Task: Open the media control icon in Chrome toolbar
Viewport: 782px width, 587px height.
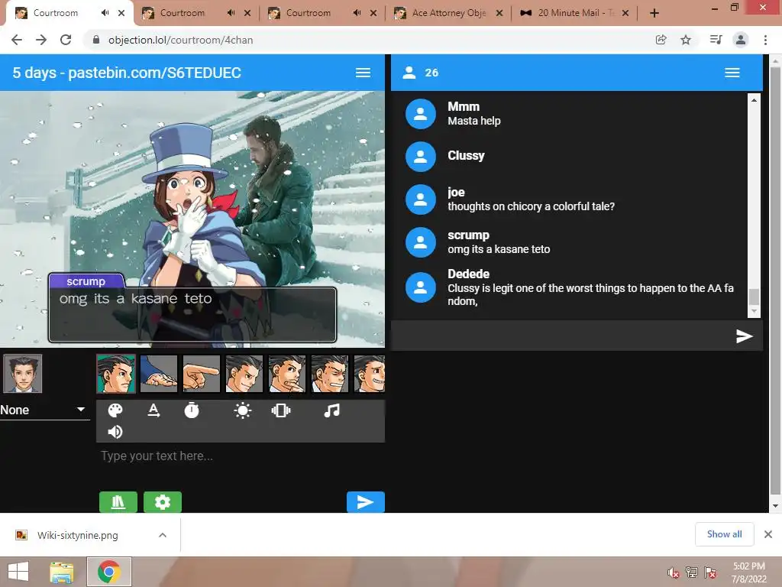Action: [716, 40]
